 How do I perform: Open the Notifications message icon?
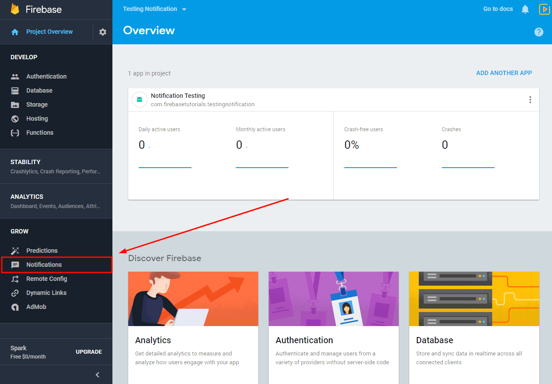(14, 264)
